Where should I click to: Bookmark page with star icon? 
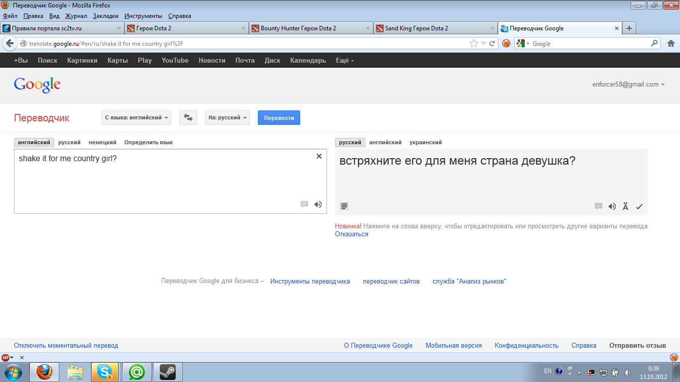click(474, 43)
